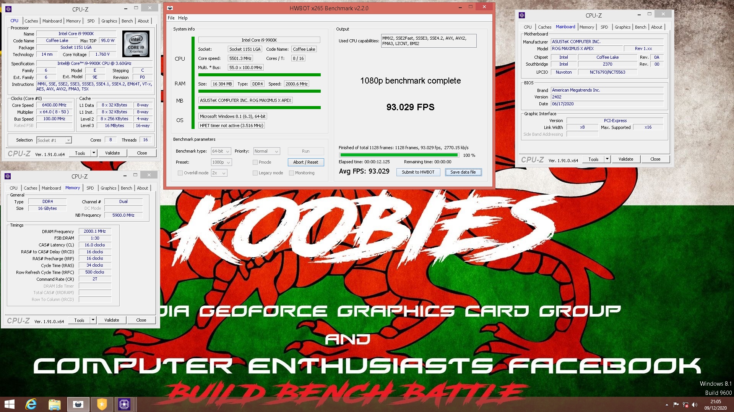The height and width of the screenshot is (412, 734).
Task: Select CPU tab in Memory CPU-Z window
Action: point(14,188)
